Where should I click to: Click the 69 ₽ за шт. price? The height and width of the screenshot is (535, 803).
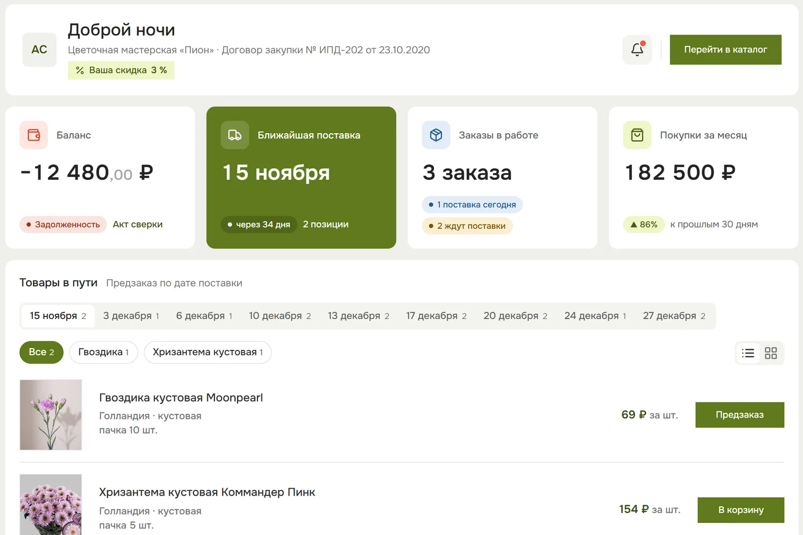(650, 415)
